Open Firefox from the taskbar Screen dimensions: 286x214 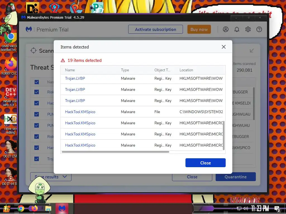point(34,208)
